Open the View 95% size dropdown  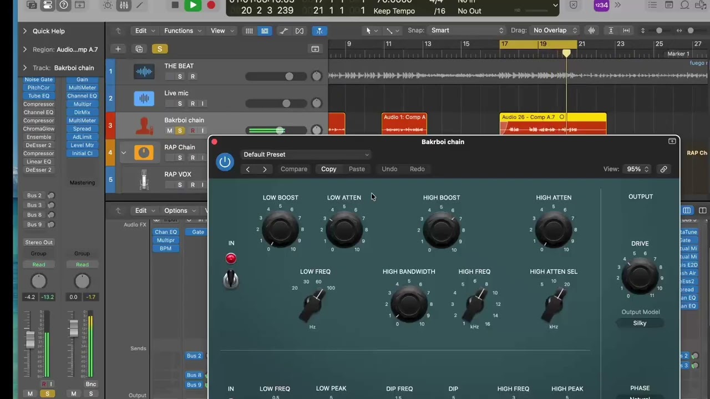(637, 169)
